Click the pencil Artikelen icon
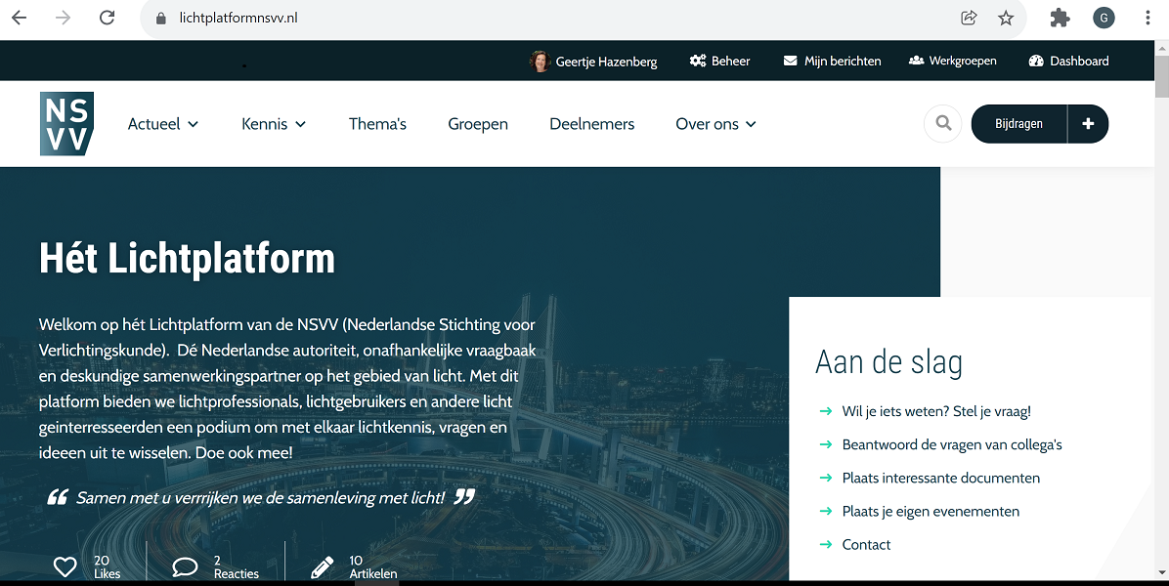1169x586 pixels. point(323,567)
